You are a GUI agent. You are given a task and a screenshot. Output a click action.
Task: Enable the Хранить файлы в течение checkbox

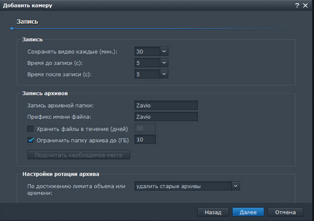(x=30, y=129)
